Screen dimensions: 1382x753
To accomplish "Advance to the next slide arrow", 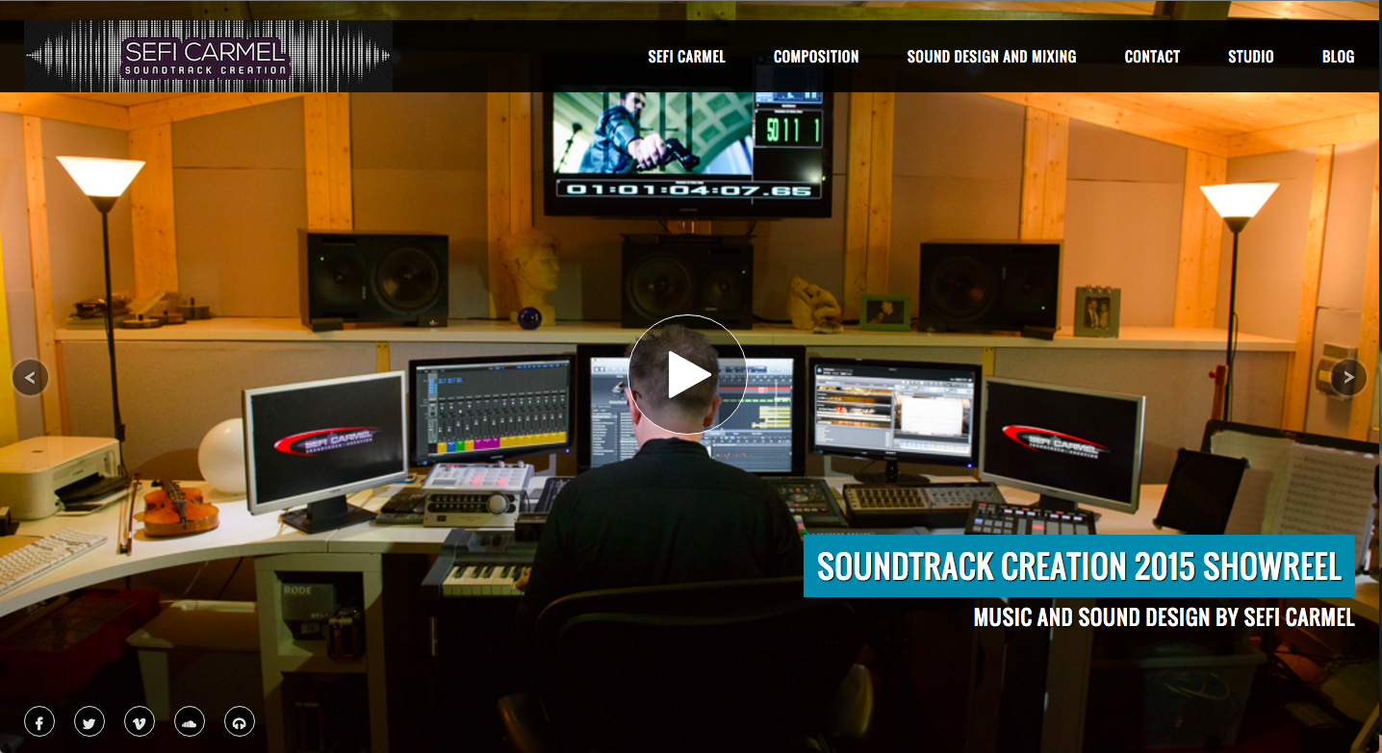I will (1348, 377).
